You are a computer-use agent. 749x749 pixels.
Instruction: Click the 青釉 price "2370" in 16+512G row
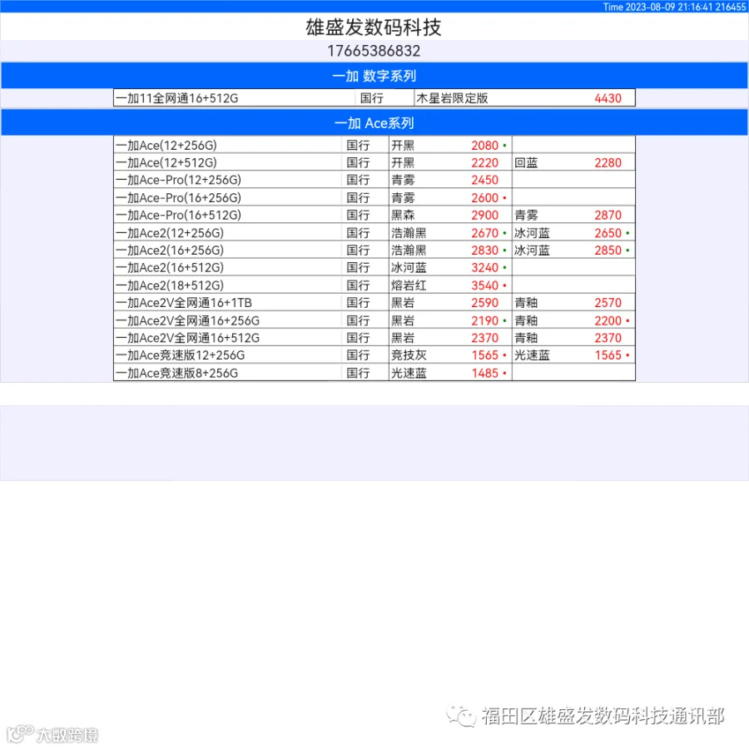coord(608,338)
